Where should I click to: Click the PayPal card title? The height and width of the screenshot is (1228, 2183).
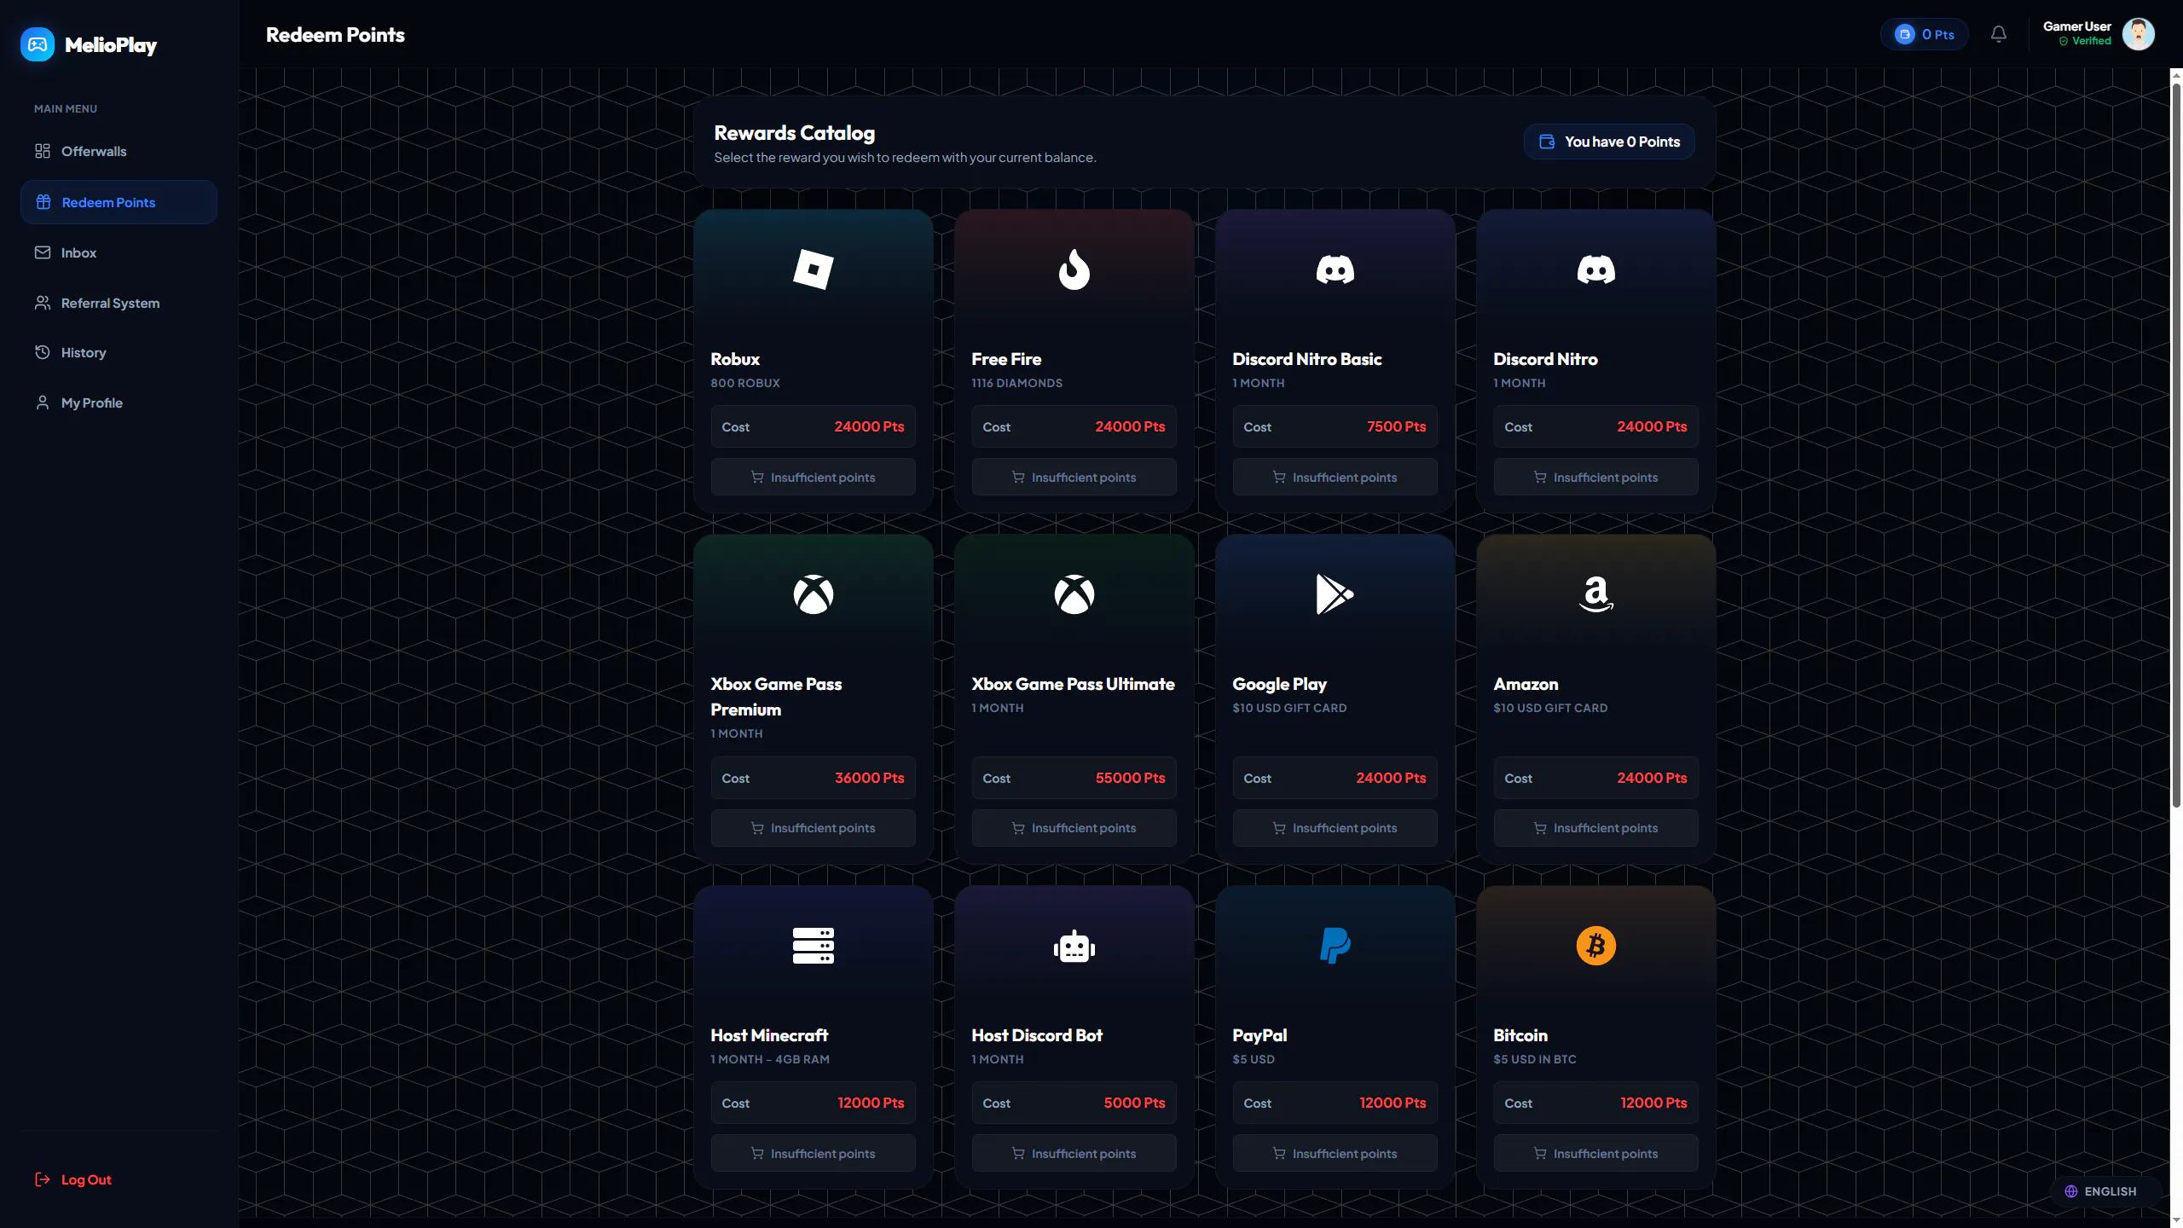tap(1259, 1035)
